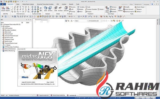
Task: Click the Translate transform tool
Action: pos(81,7)
